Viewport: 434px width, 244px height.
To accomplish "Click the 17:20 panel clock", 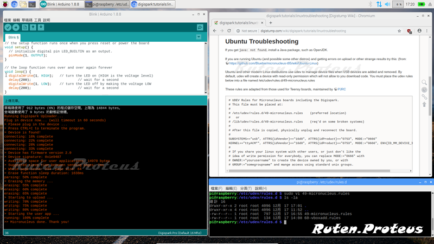I will point(410,4).
